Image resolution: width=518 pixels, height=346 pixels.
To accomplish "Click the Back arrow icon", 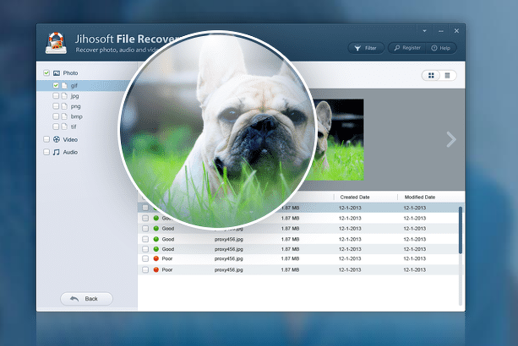I will 74,299.
